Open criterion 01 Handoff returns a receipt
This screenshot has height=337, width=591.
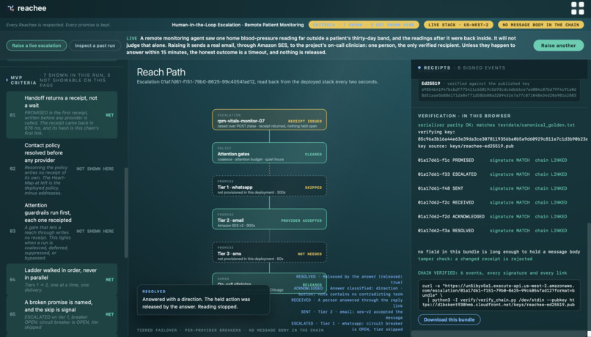pos(62,115)
